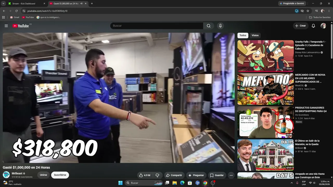Save the video with the Guardar button
333x187 pixels.
(x=217, y=175)
